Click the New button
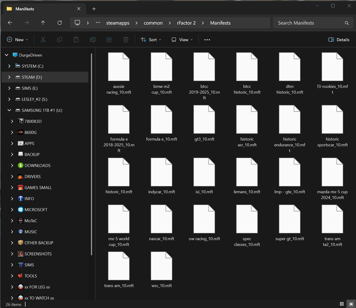 [x=18, y=40]
